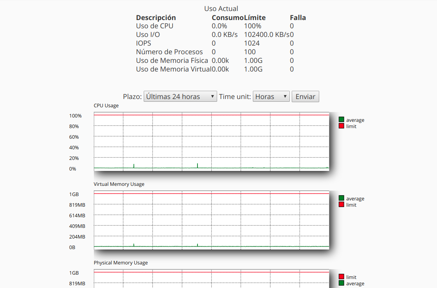Click the 100% axis label on CPU chart
437x288 pixels.
click(x=75, y=116)
